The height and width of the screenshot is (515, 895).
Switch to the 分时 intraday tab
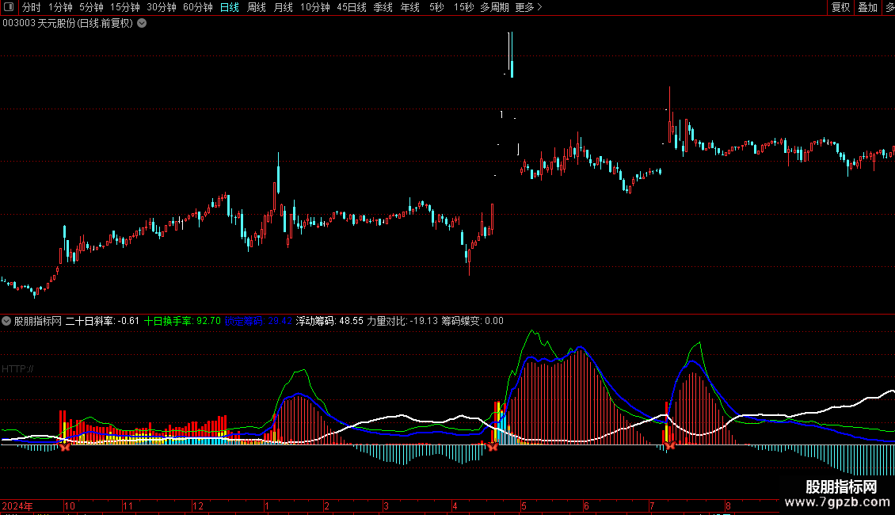[32, 7]
